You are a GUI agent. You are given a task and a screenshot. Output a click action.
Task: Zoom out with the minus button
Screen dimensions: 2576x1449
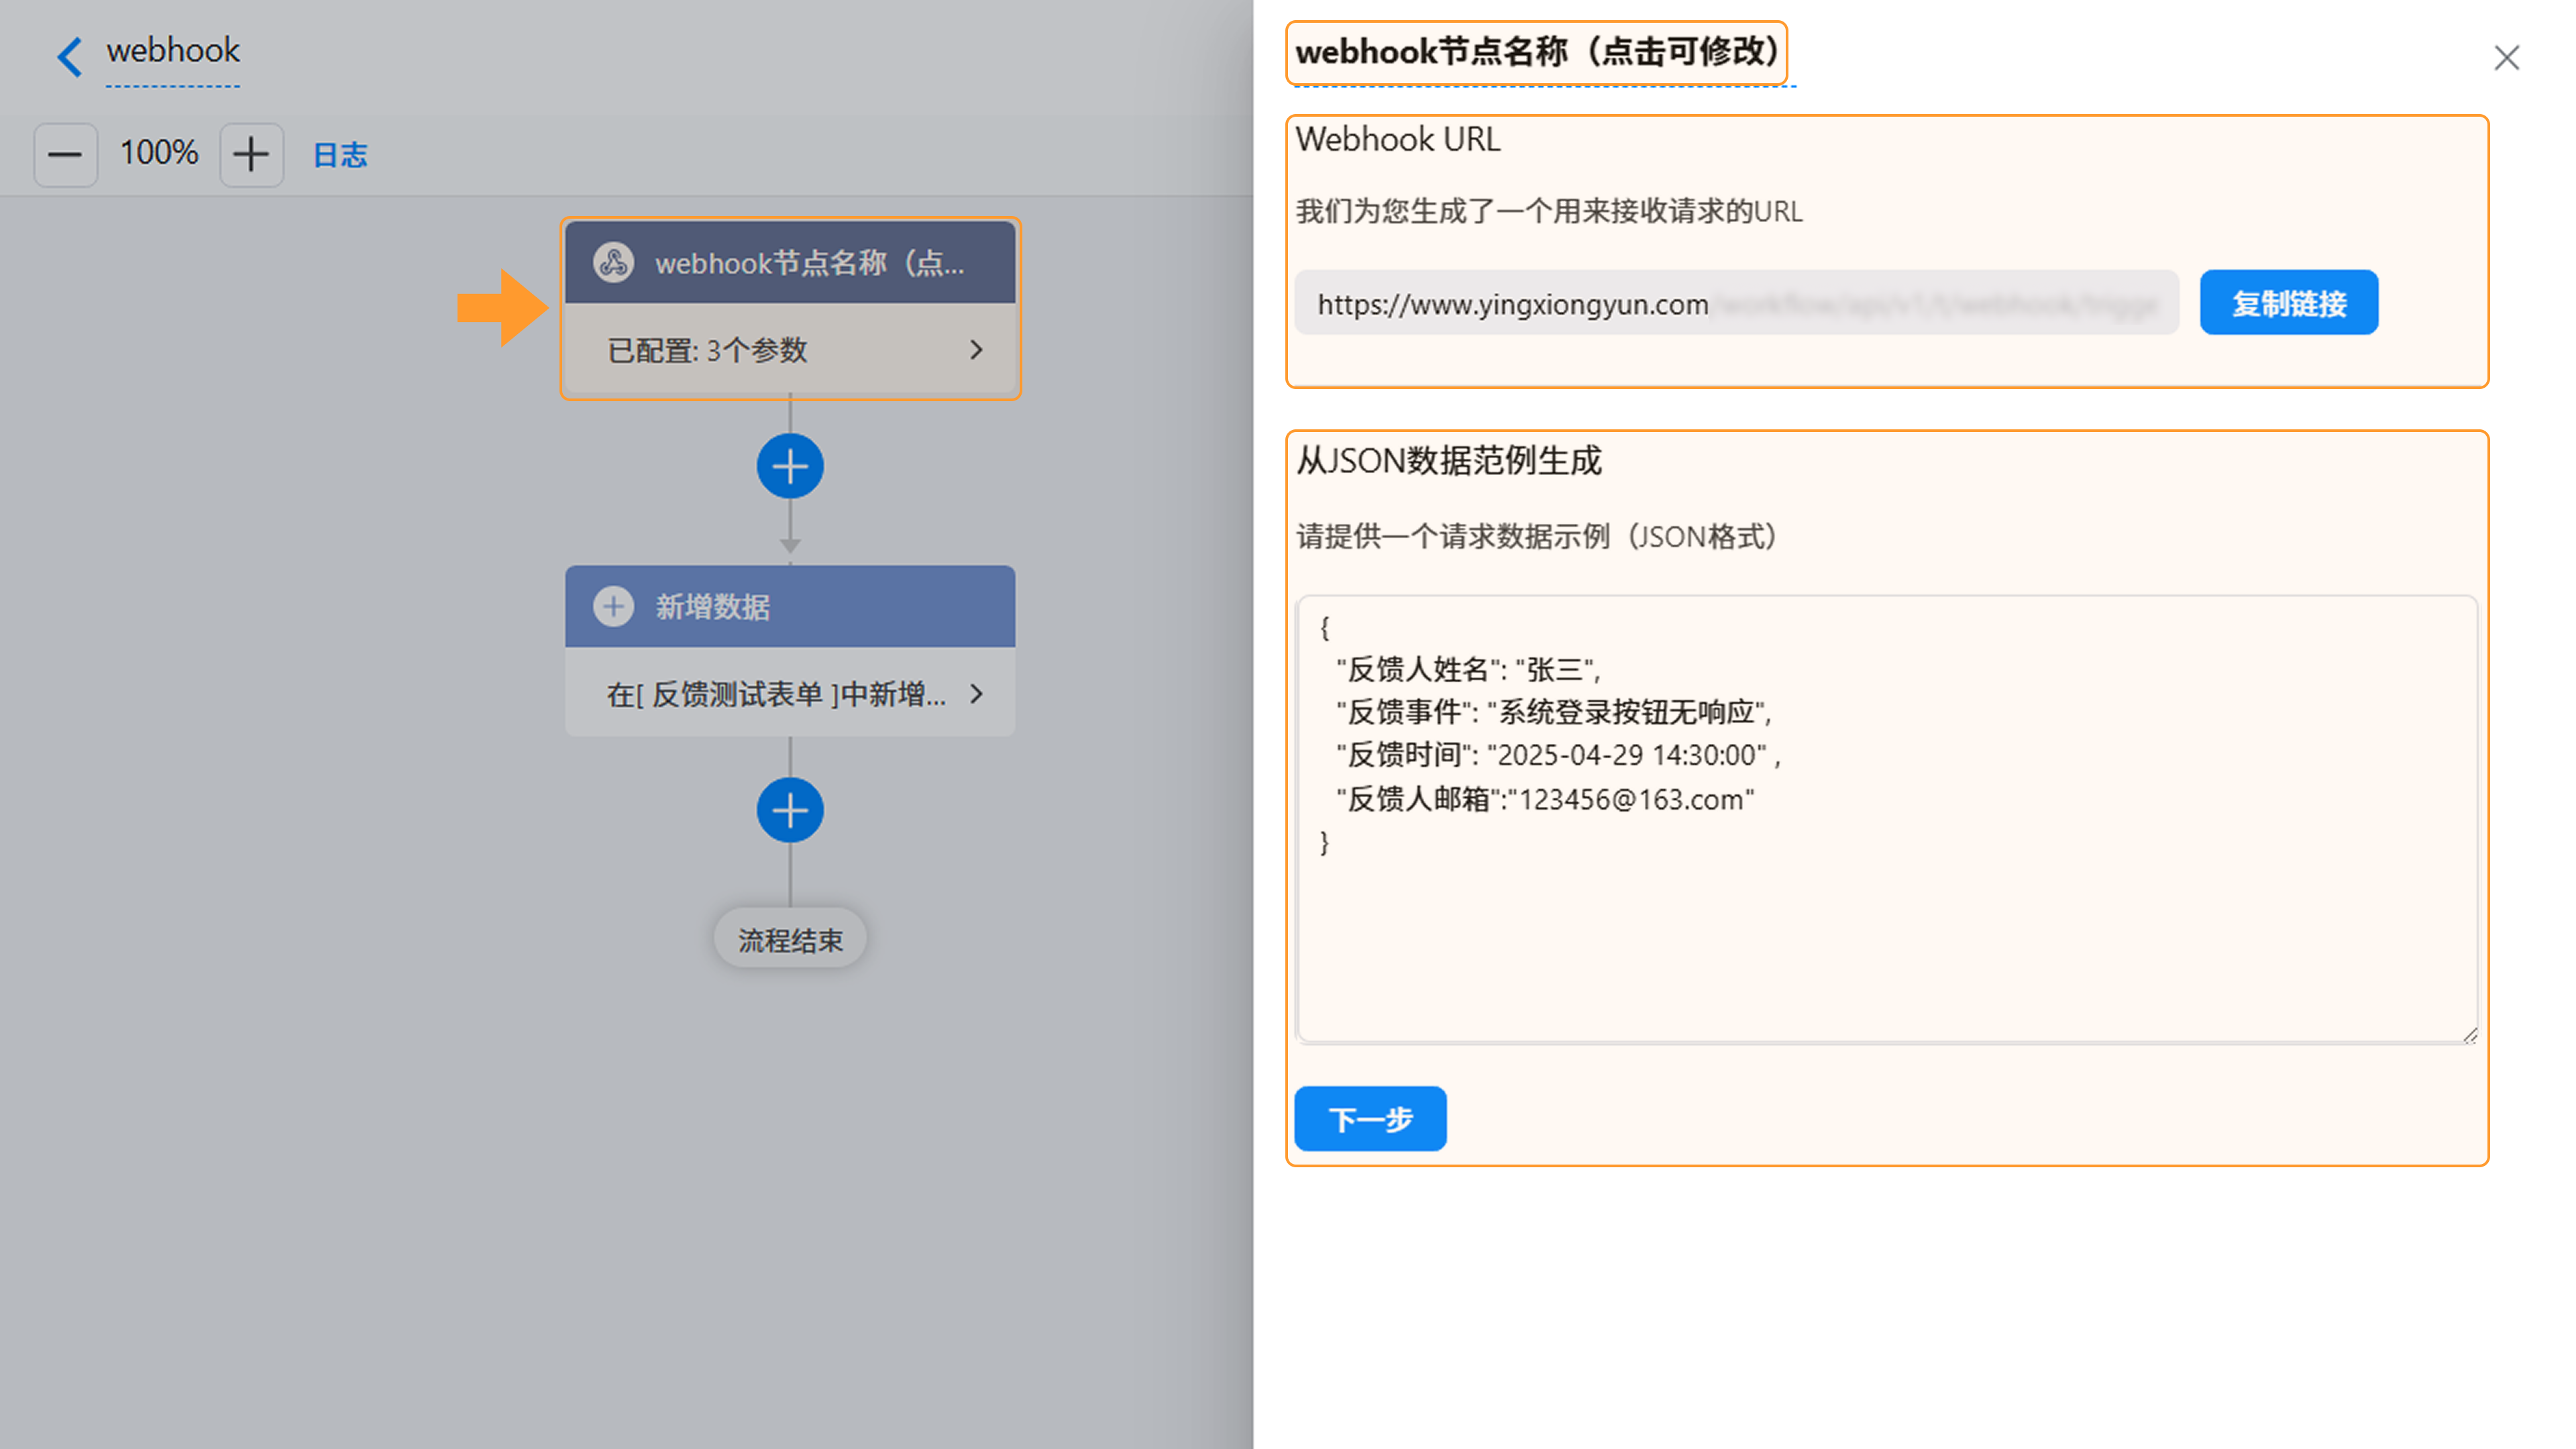(66, 155)
